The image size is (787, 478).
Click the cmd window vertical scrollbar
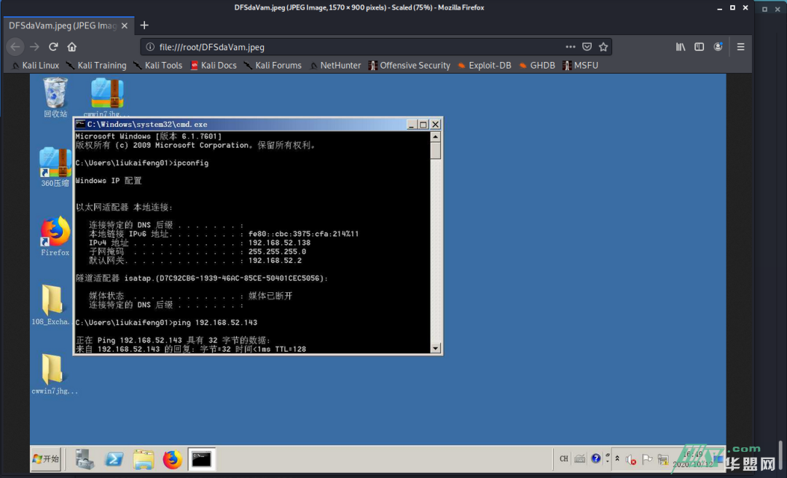click(x=436, y=240)
